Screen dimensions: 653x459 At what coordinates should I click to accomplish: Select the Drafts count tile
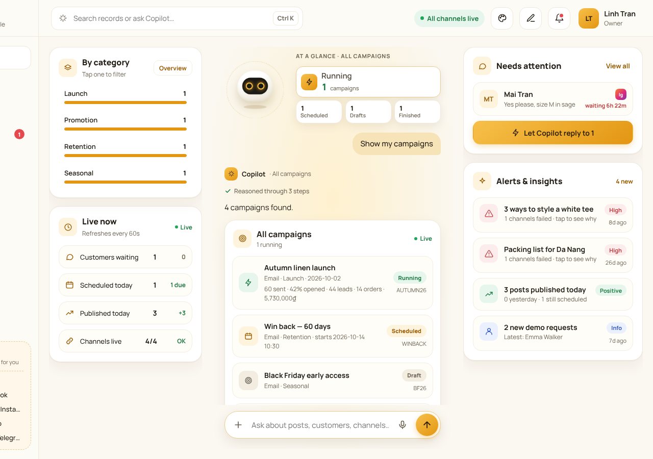coord(368,112)
